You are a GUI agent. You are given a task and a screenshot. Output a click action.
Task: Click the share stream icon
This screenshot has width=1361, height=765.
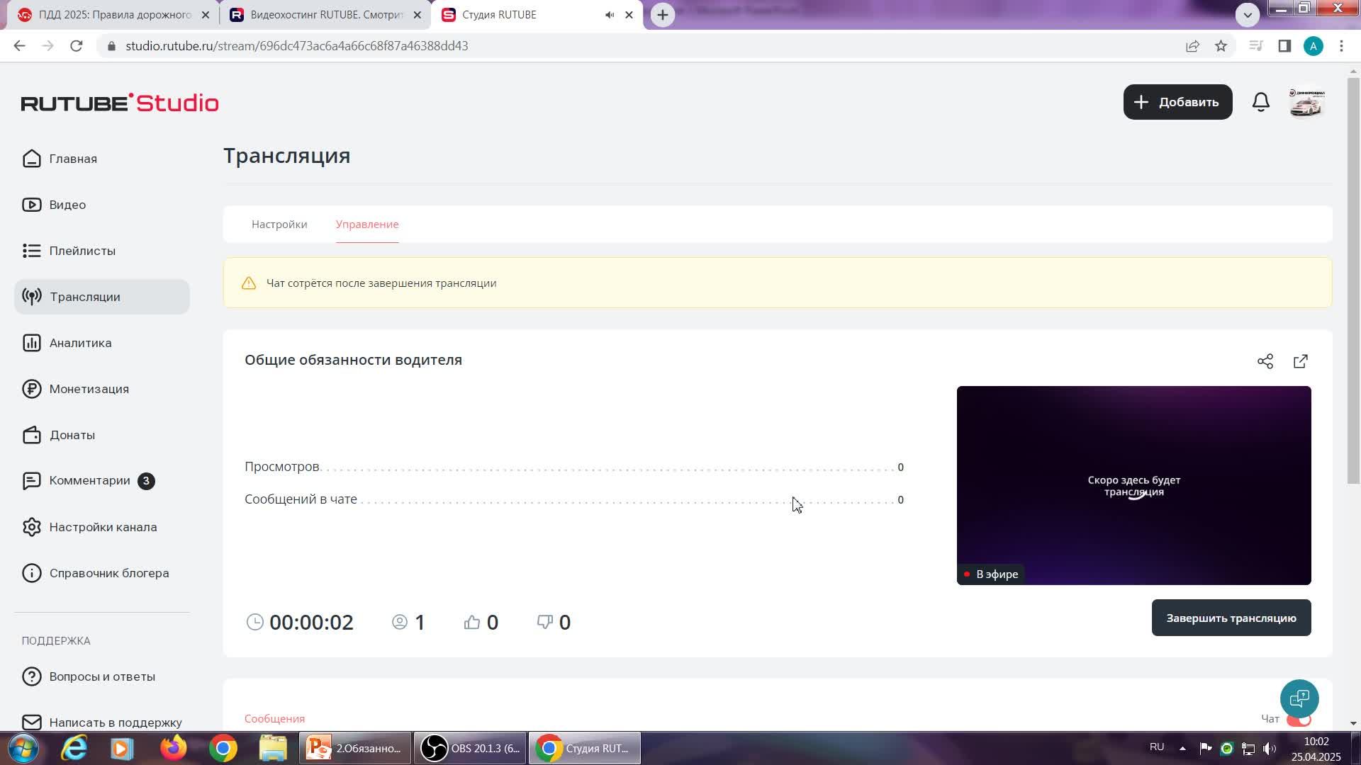1265,362
